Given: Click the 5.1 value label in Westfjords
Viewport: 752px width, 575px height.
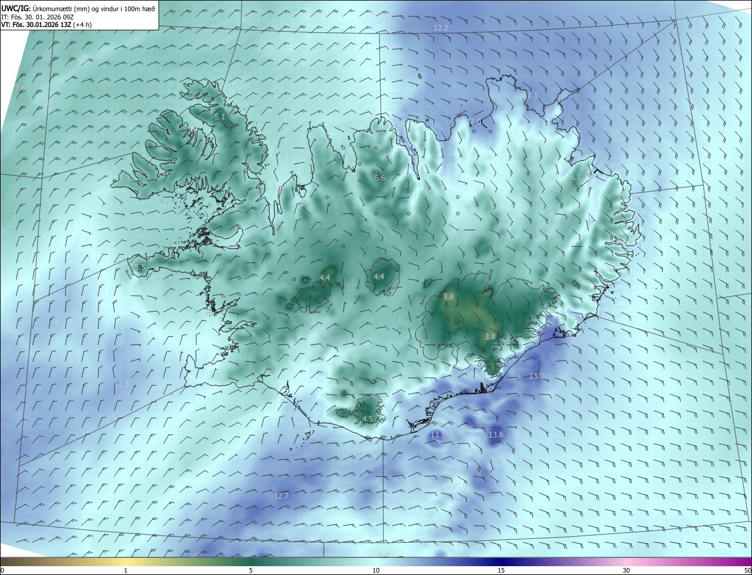Looking at the screenshot, I should tap(220, 117).
